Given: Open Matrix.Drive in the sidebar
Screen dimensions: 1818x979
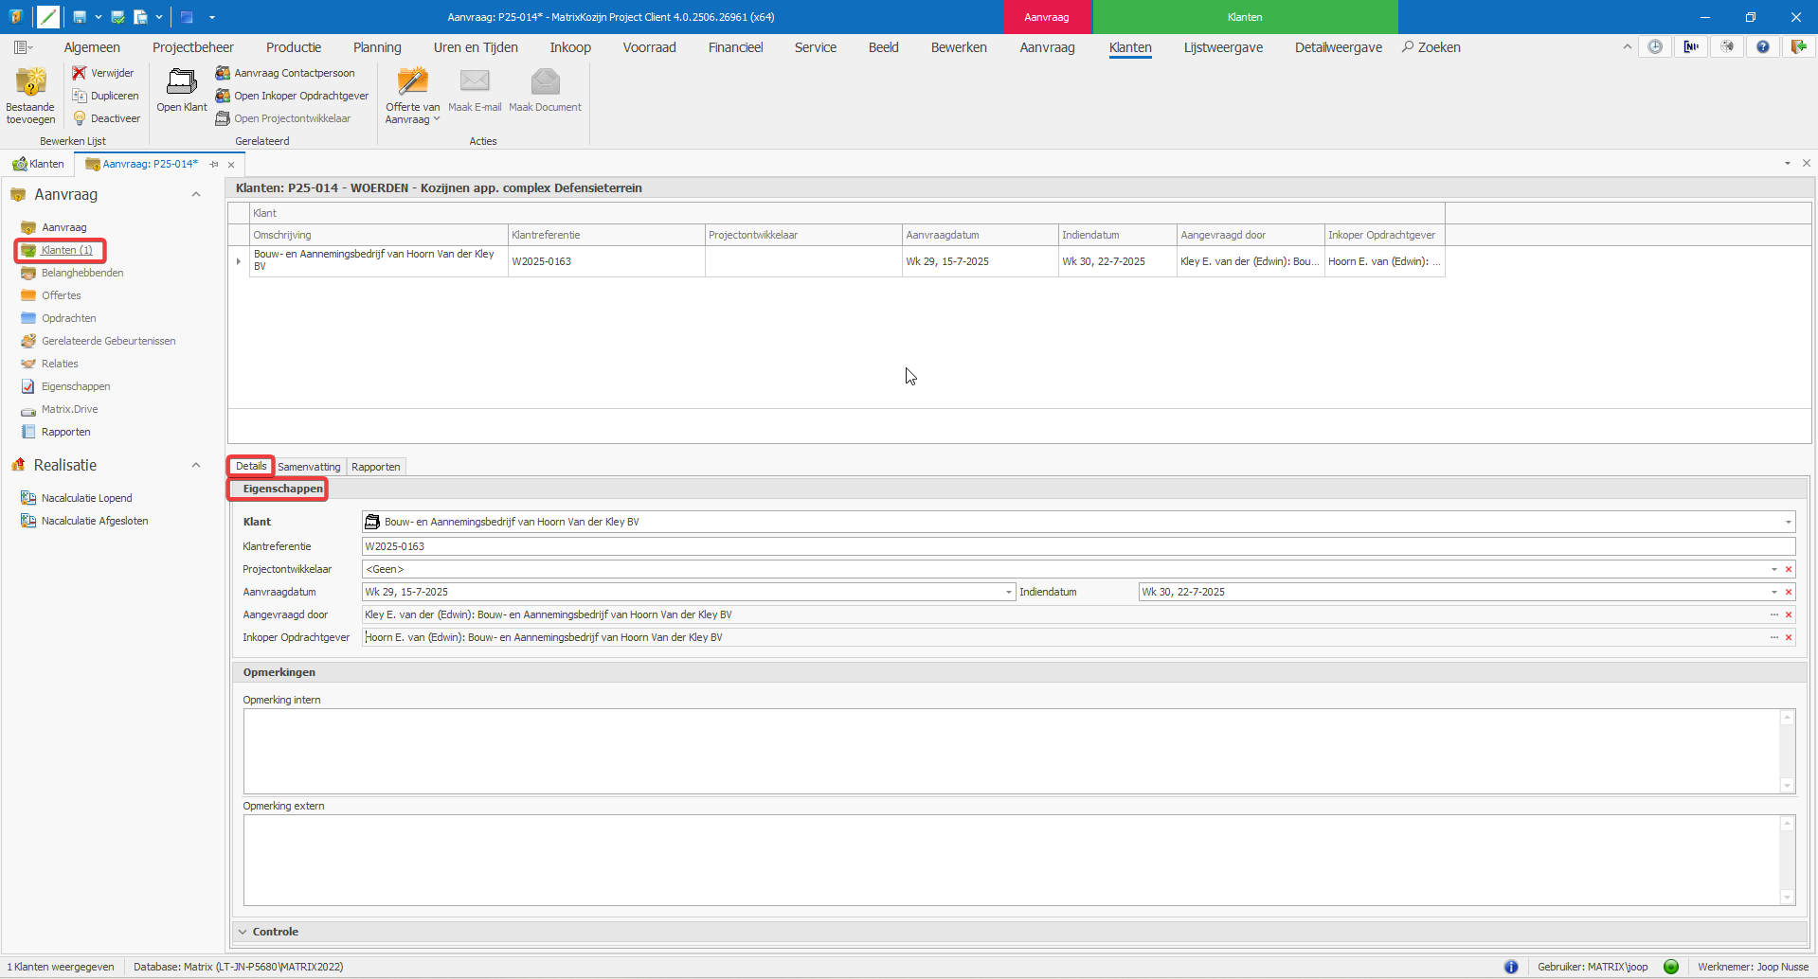Looking at the screenshot, I should coord(69,409).
